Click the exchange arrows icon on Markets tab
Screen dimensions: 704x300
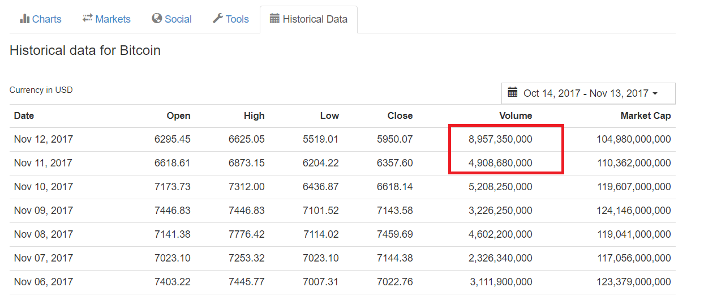(x=87, y=19)
